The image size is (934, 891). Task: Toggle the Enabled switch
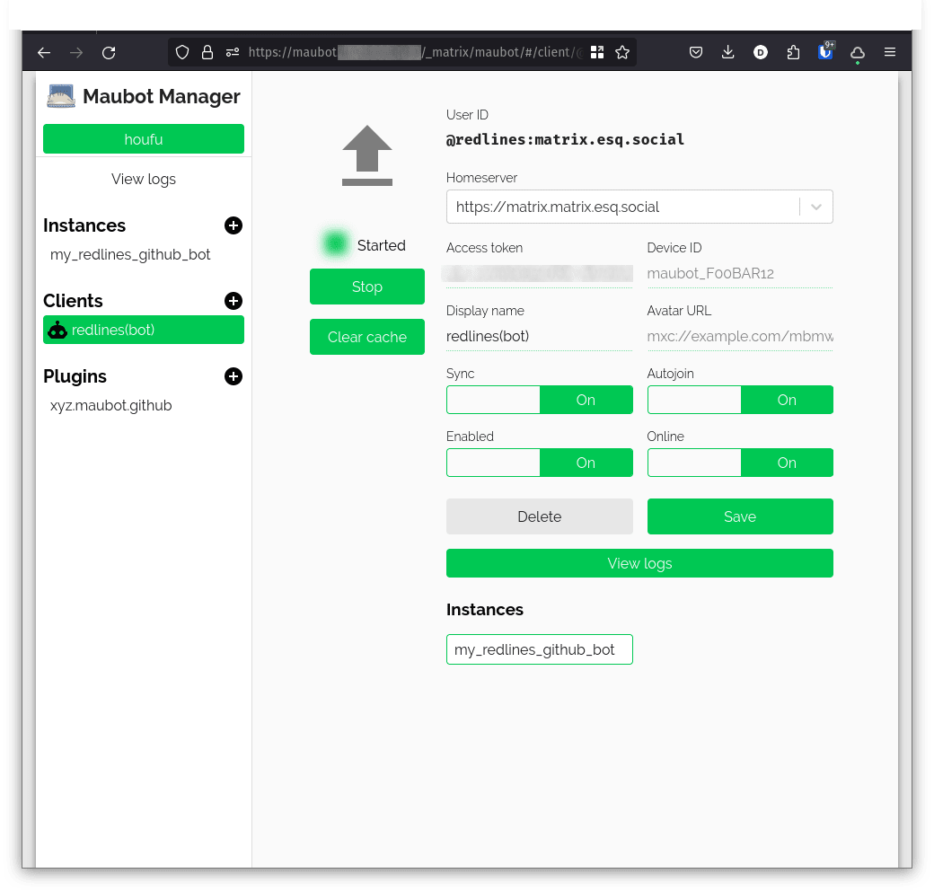[540, 463]
